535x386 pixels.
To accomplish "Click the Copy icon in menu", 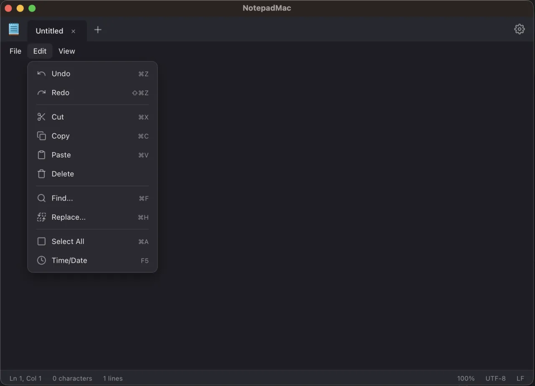I will coord(41,136).
